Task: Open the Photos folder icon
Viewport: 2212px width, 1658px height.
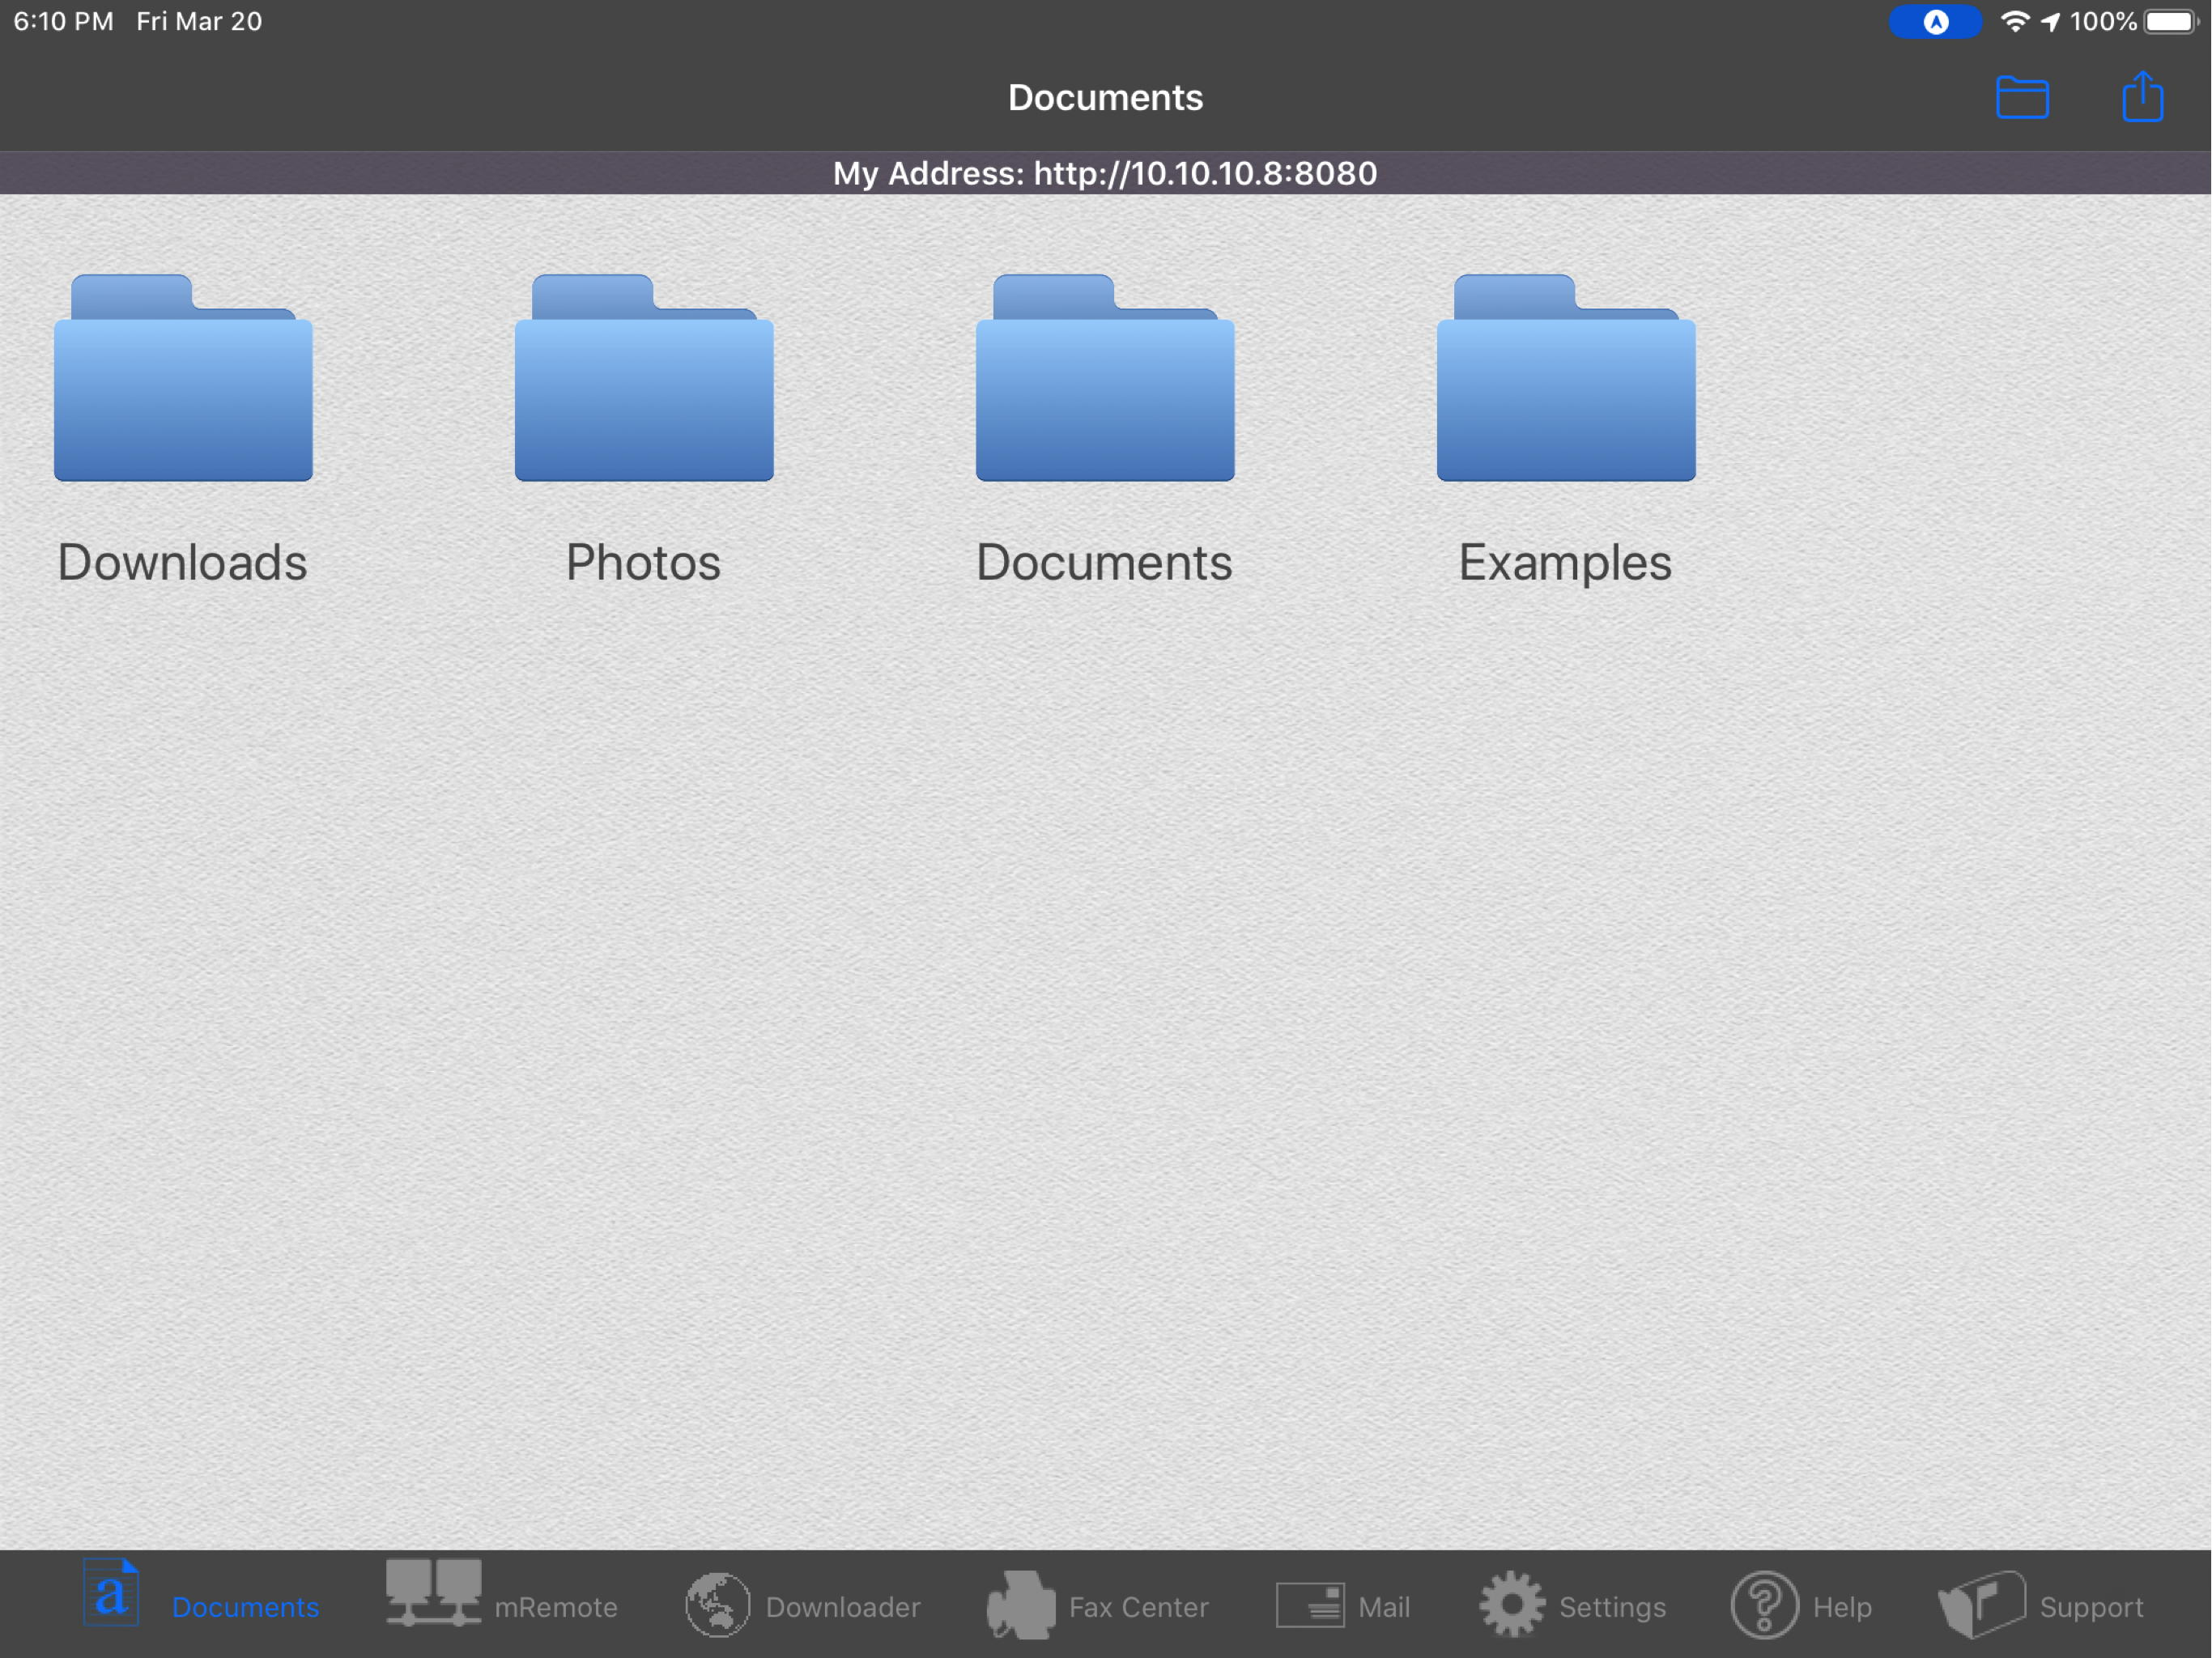Action: (644, 378)
